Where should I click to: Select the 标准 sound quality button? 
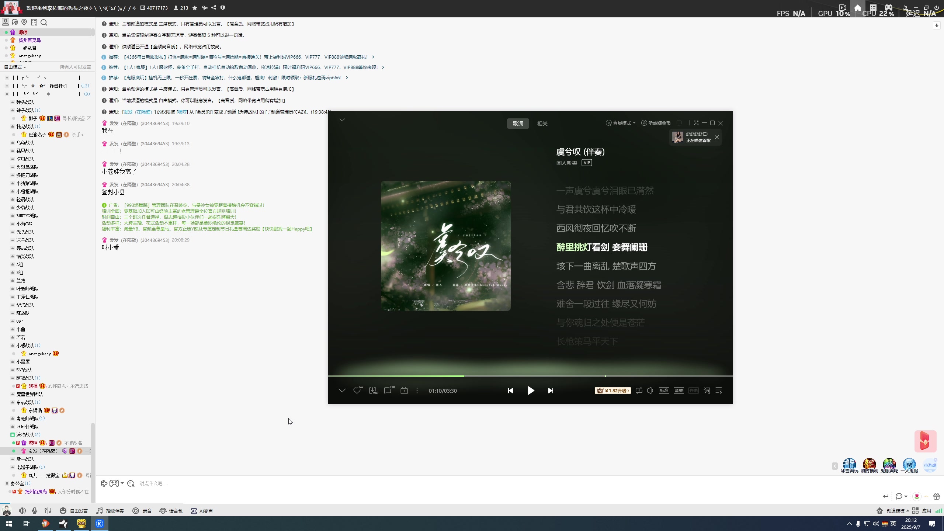pyautogui.click(x=664, y=391)
